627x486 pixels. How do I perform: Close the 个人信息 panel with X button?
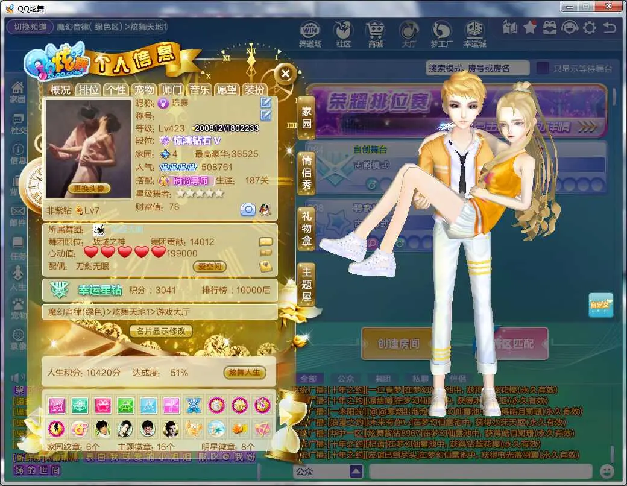click(285, 74)
